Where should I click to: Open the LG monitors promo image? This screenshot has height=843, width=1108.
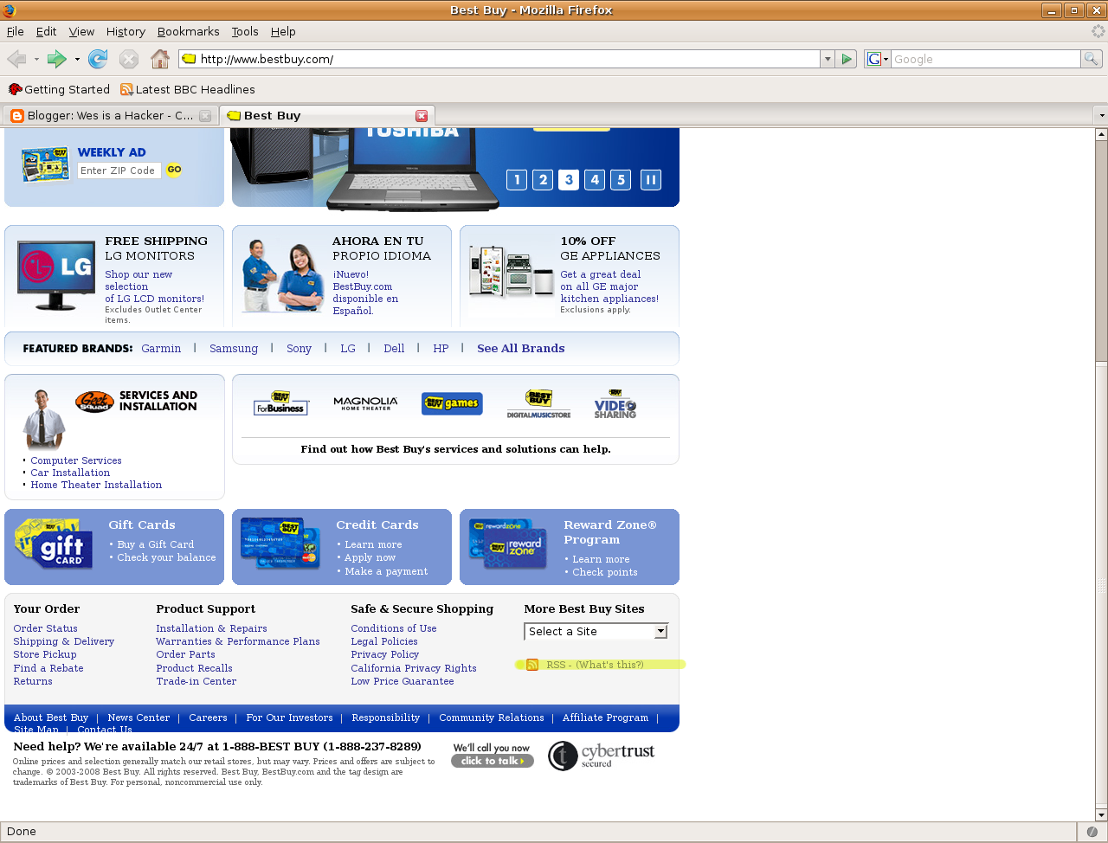[x=56, y=275]
